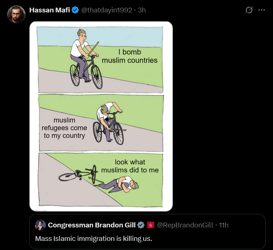Click the cyclist lying on the ground

(122, 183)
